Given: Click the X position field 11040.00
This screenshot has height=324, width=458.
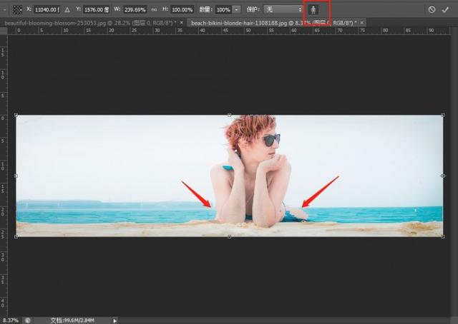Looking at the screenshot, I should click(x=47, y=9).
